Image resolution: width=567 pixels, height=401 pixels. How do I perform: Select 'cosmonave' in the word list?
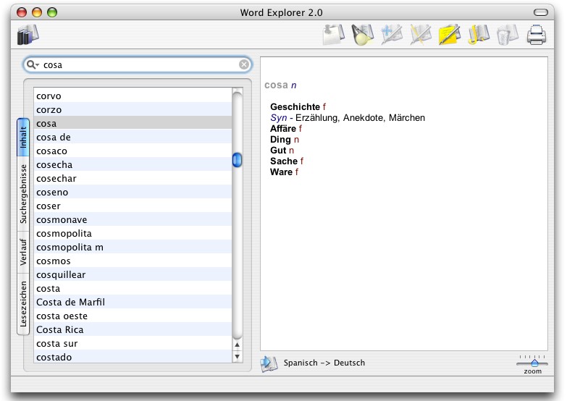(133, 219)
